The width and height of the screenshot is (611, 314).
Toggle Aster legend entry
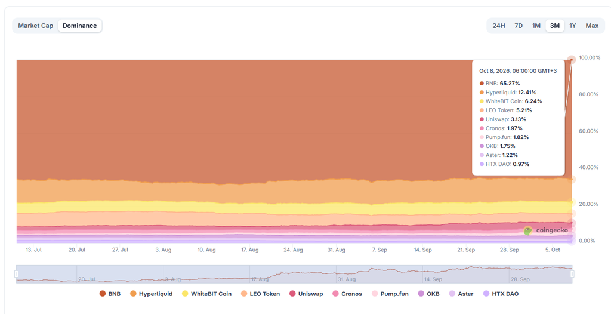tap(461, 294)
